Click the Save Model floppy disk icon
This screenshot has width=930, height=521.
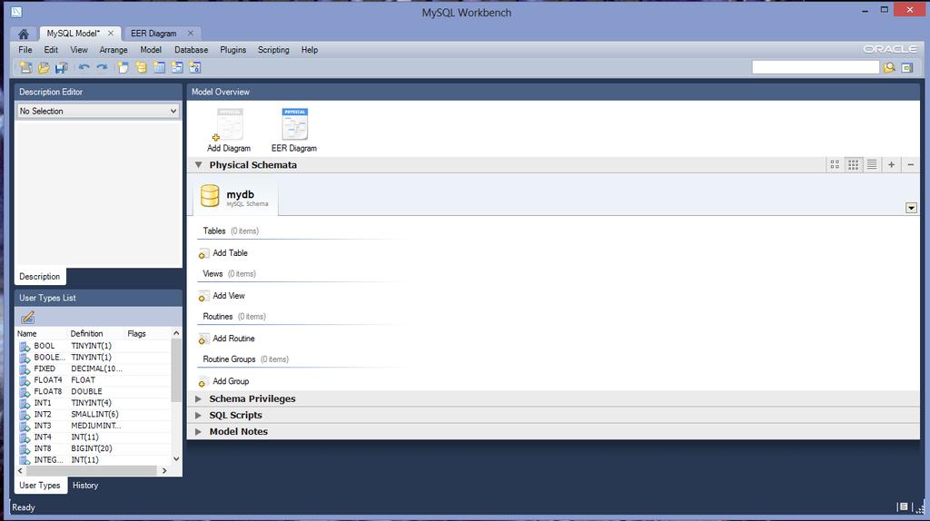(x=61, y=67)
